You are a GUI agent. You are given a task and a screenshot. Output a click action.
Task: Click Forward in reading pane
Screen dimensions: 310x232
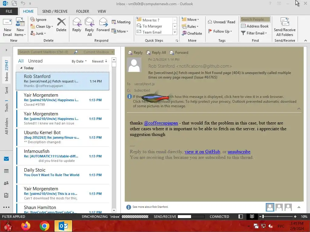[x=179, y=53]
